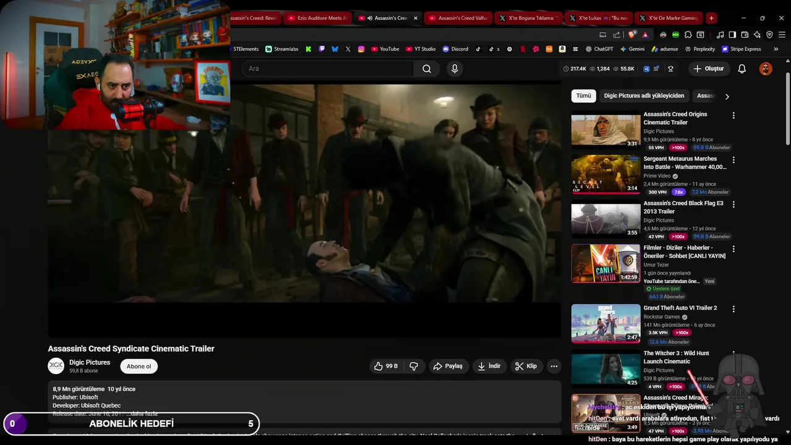791x445 pixels.
Task: Open Grand Theft Auto VI Trailer 2 thumbnail
Action: click(606, 323)
